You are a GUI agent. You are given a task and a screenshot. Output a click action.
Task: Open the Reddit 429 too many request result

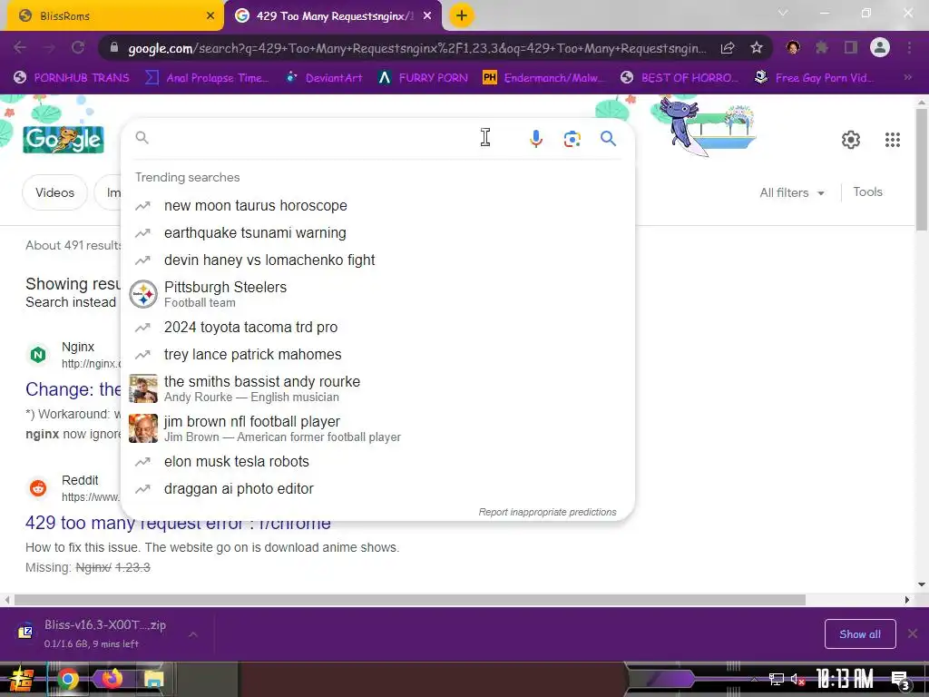(178, 524)
